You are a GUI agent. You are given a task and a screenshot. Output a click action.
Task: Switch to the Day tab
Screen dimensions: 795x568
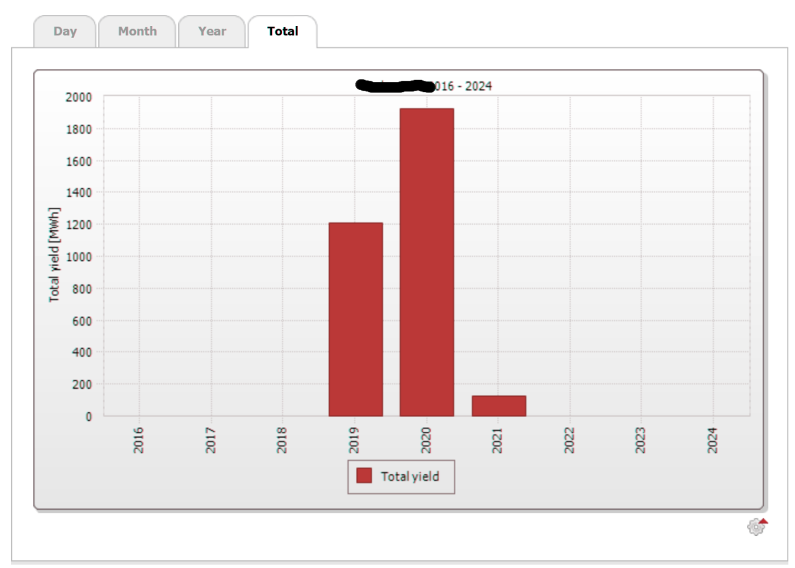pyautogui.click(x=65, y=31)
